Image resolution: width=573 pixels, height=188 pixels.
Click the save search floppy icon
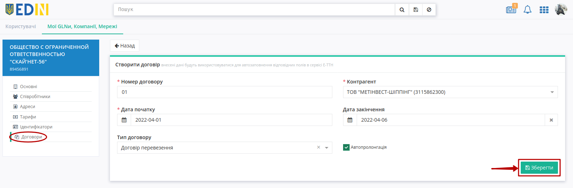[415, 10]
